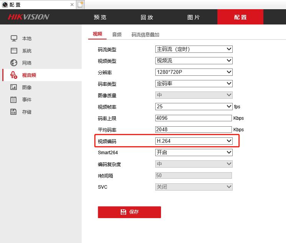Click the 编码复杂度 label
The height and width of the screenshot is (243, 286).
click(109, 164)
